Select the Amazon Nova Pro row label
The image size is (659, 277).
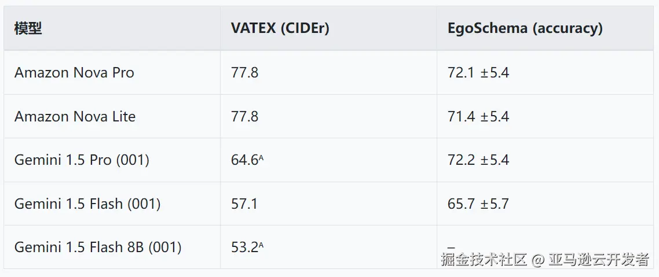(x=74, y=73)
